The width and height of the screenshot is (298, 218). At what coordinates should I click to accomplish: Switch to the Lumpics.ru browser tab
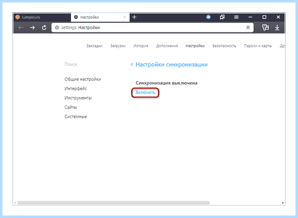point(42,17)
